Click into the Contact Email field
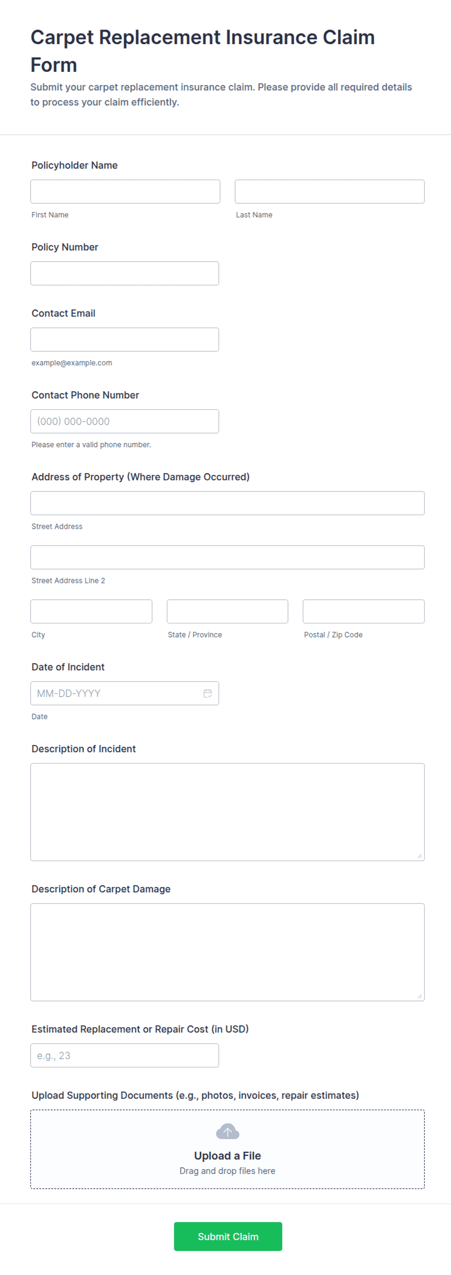Screen dimensions: 451x1275 point(125,340)
